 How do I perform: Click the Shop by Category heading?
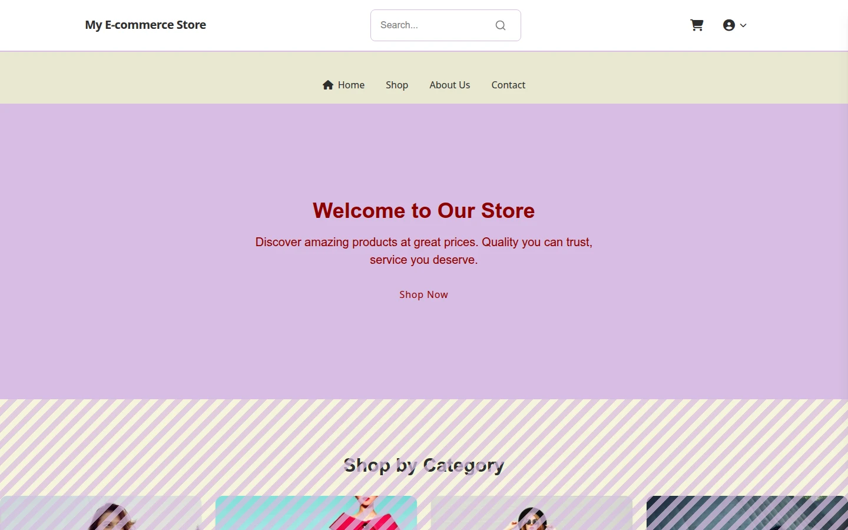click(x=424, y=465)
